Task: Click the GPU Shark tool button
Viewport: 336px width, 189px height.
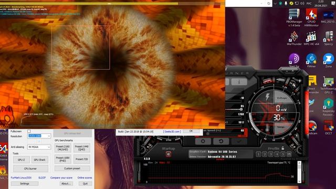Action: click(40, 160)
